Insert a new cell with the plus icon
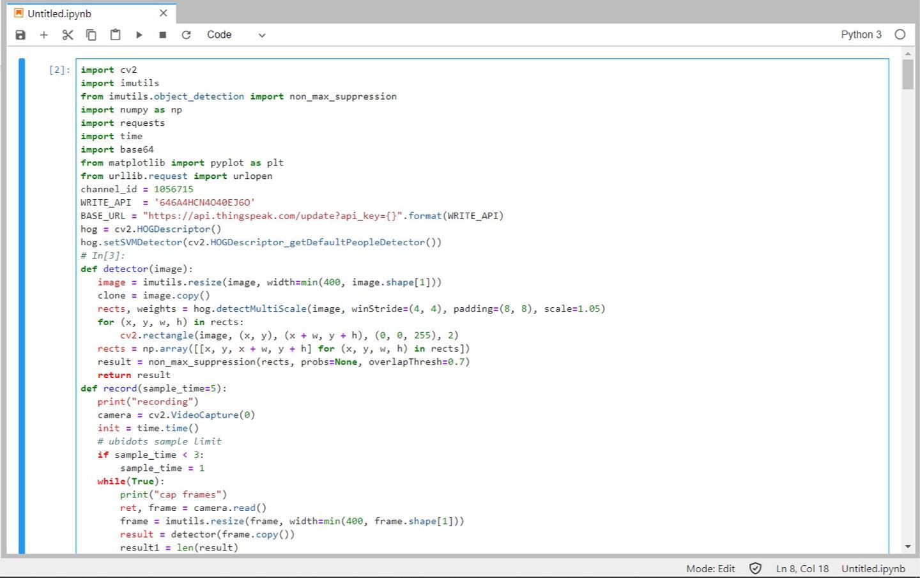 44,35
